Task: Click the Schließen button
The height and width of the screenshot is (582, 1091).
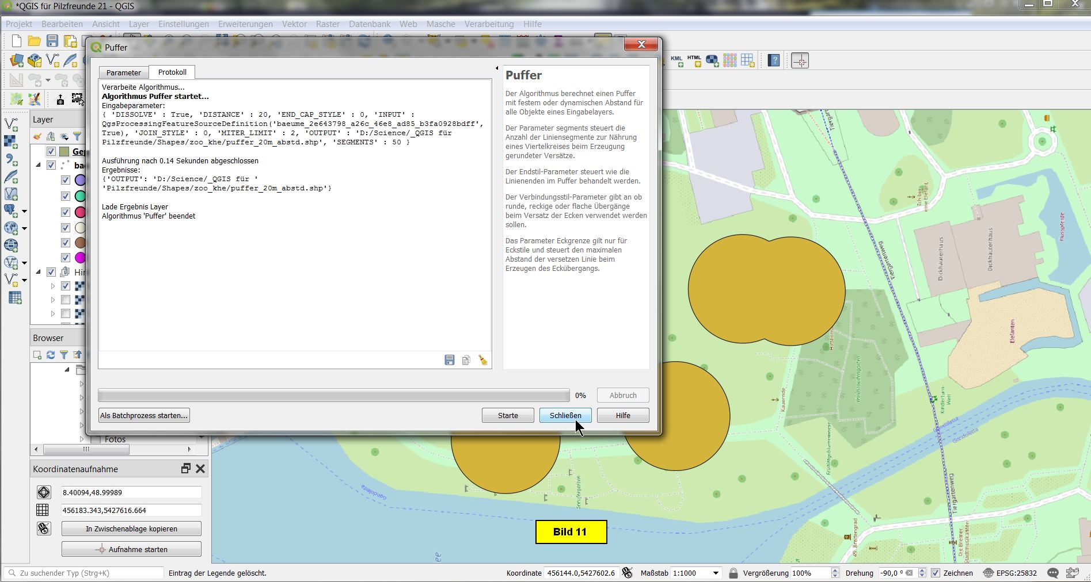Action: 565,415
